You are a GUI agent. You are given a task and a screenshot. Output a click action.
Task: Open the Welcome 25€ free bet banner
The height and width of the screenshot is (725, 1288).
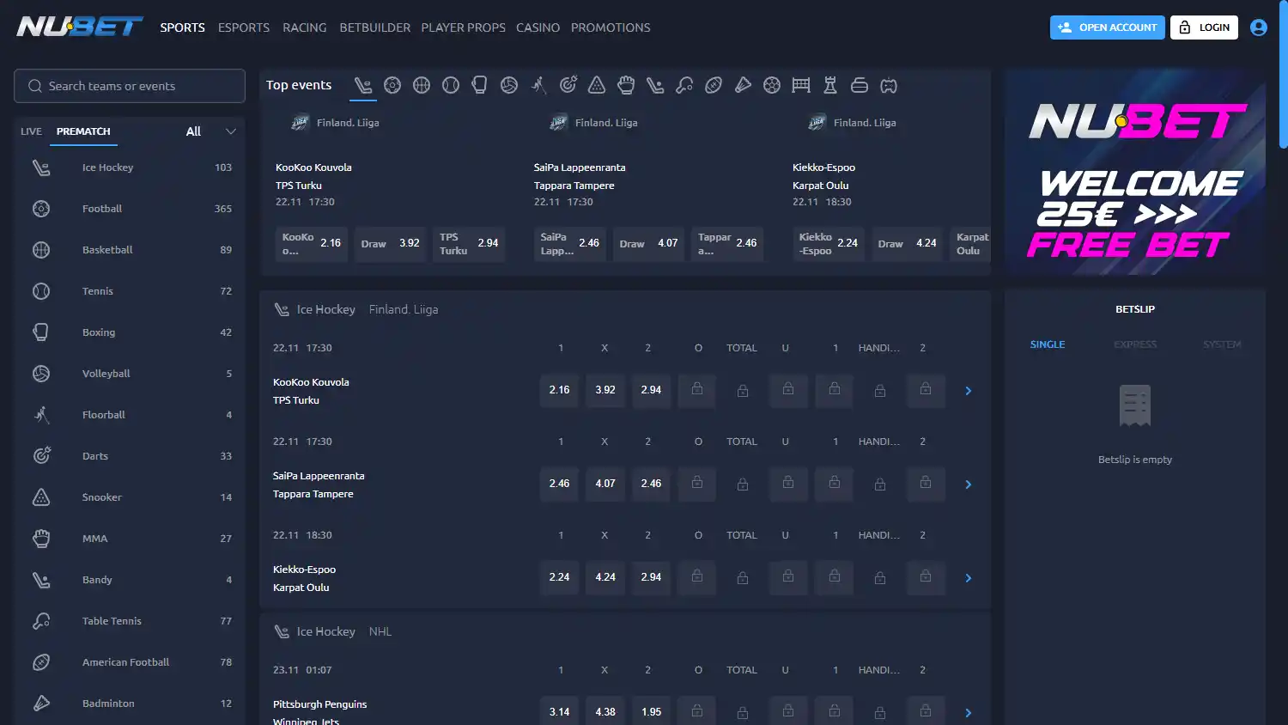tap(1135, 172)
